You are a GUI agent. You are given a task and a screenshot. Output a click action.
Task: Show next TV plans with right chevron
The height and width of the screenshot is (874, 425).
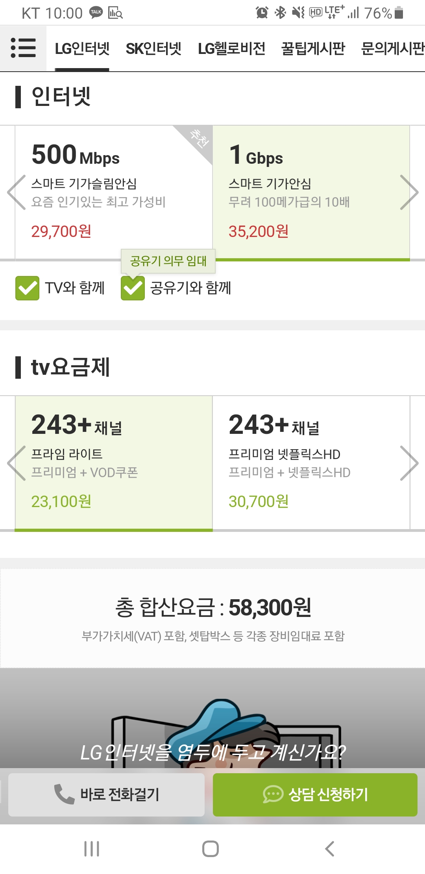(x=409, y=463)
